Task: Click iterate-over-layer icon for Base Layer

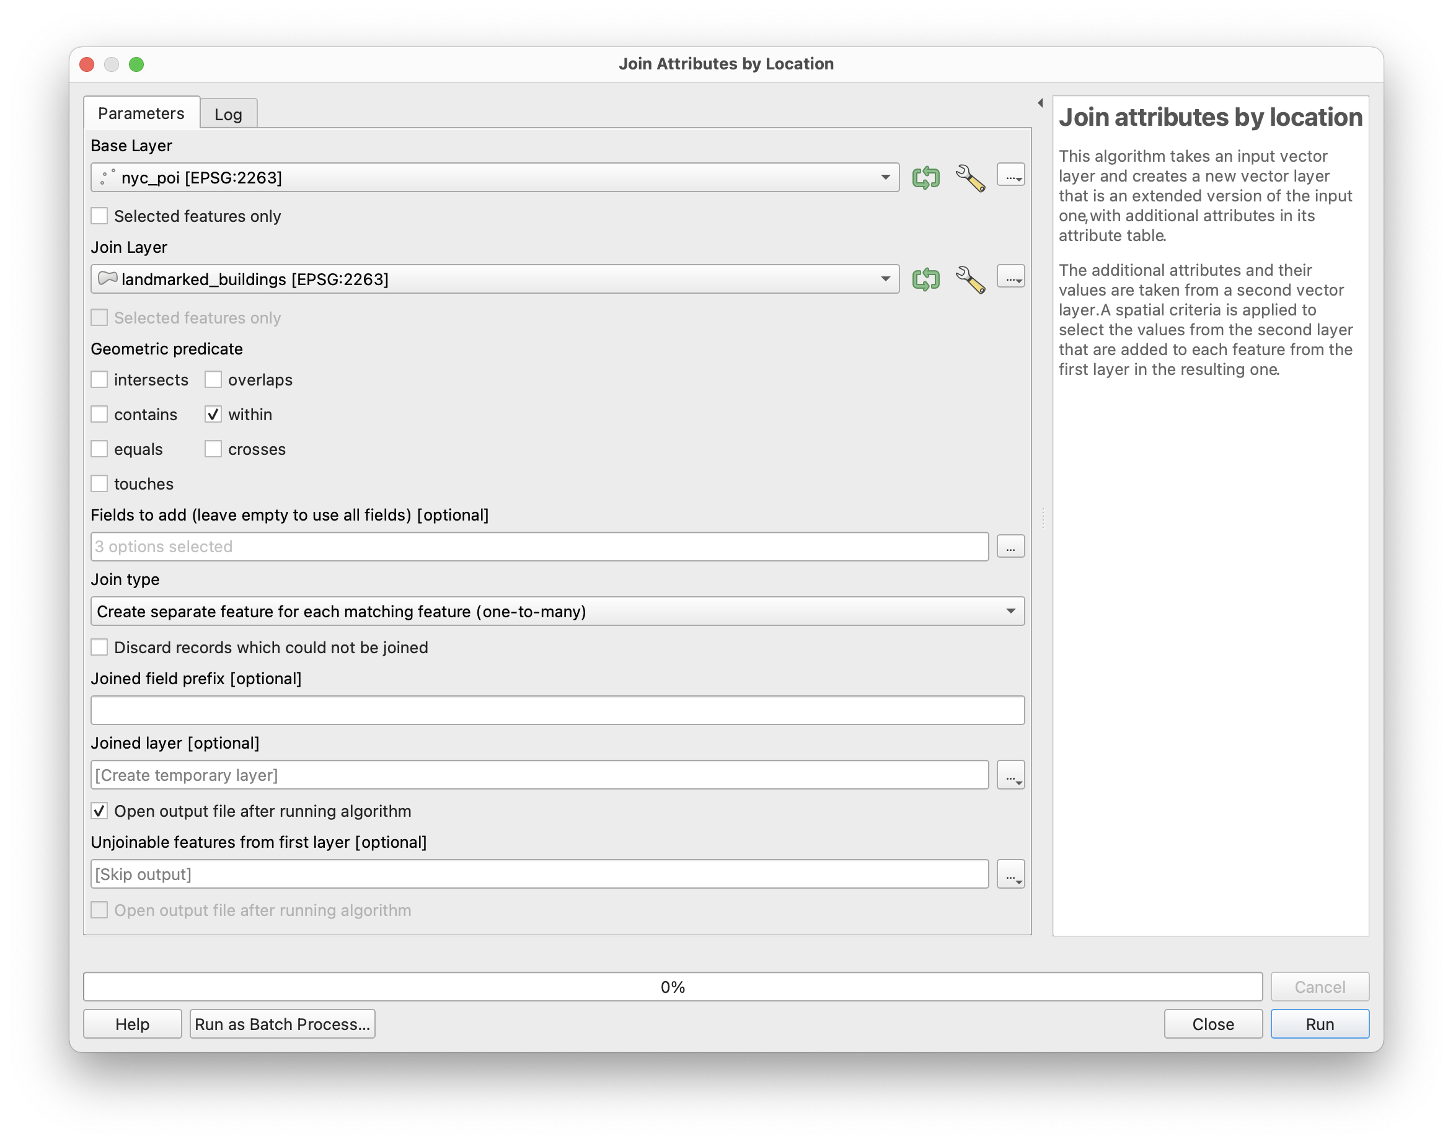Action: 926,177
